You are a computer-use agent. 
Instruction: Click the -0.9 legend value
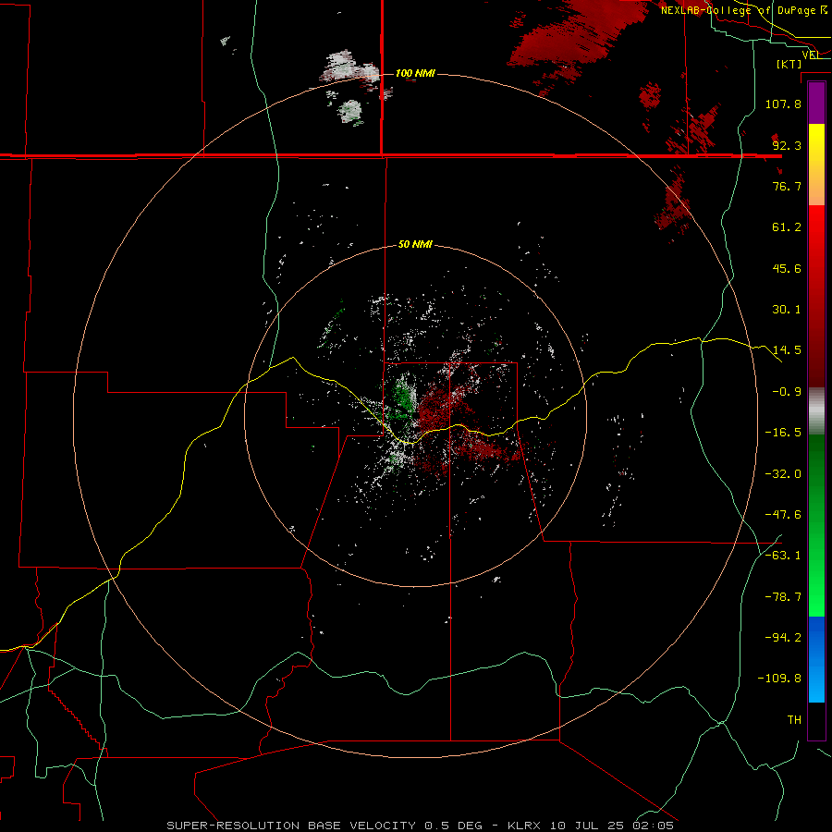(787, 391)
